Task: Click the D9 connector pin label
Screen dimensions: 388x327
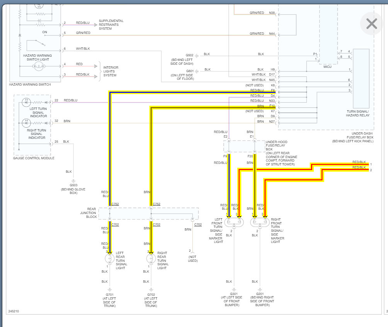Action: [273, 116]
